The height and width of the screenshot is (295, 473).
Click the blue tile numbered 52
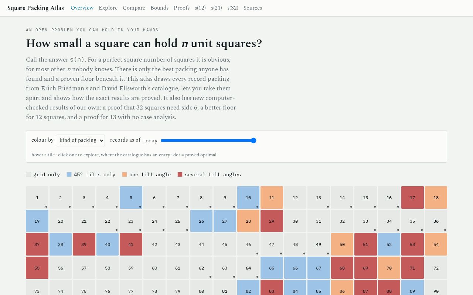[x=389, y=244]
